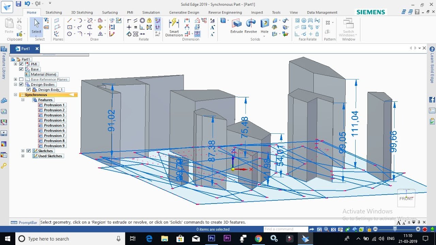Open the Sketching ribbon tab
Screen dimensions: 436x245
pyautogui.click(x=54, y=12)
